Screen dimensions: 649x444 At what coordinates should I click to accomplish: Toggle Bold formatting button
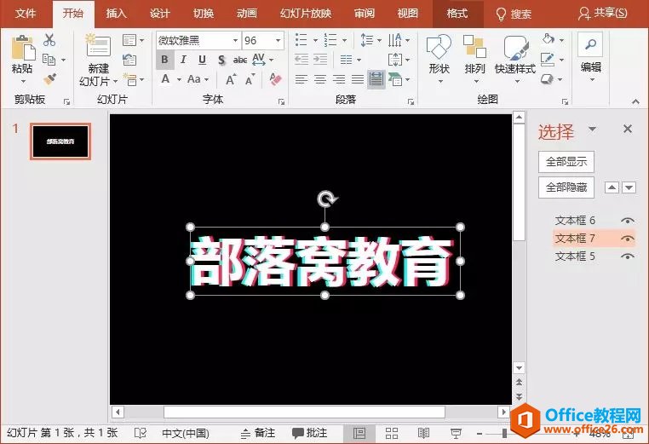[164, 60]
